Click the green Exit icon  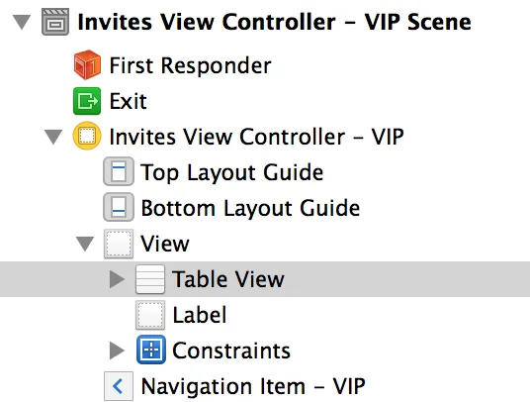coord(87,101)
